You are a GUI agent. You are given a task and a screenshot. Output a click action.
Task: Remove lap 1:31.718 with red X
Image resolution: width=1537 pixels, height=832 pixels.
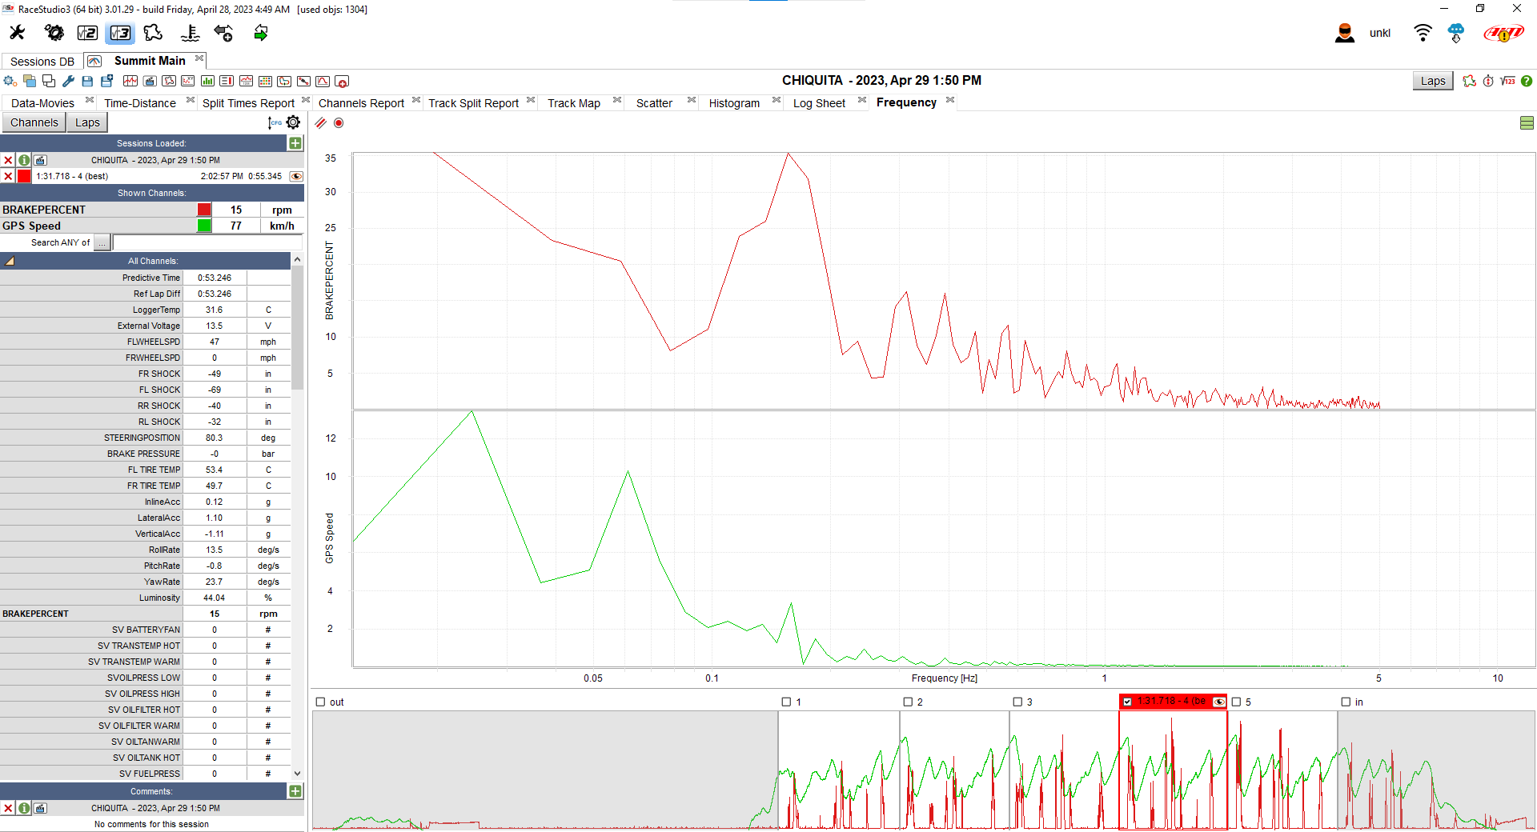coord(8,176)
